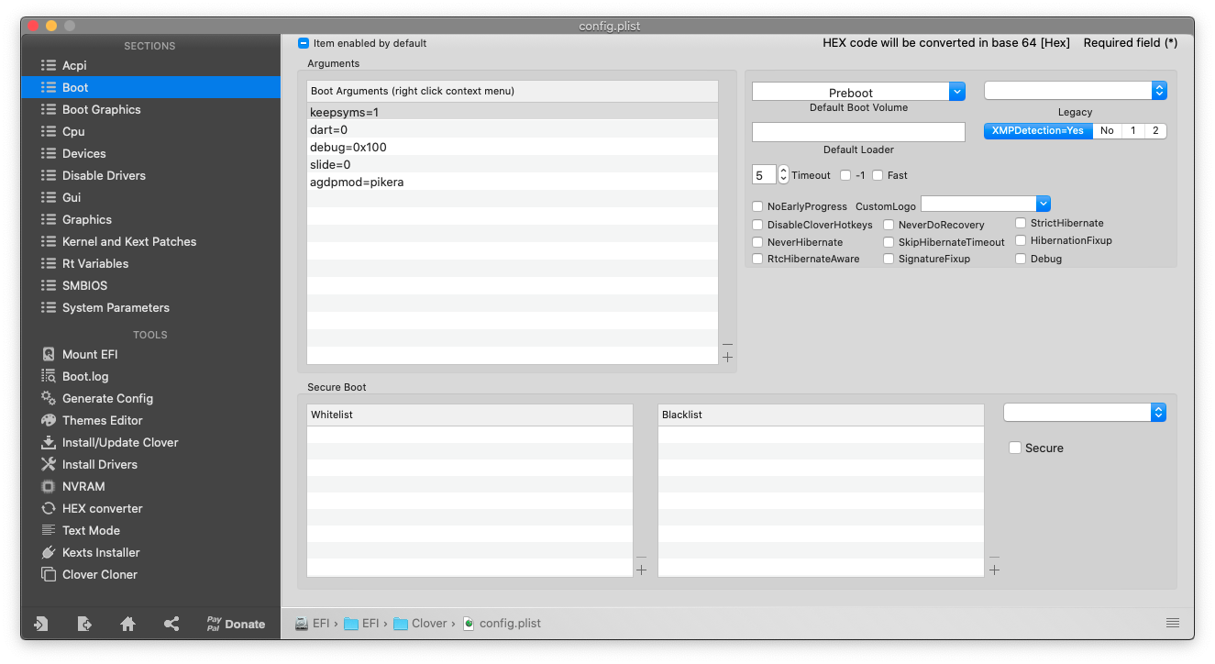Click the Timeout value field
The image size is (1215, 664).
click(x=764, y=174)
